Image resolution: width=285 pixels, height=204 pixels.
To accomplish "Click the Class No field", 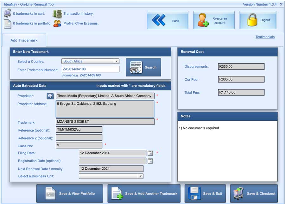I will click(79, 145).
